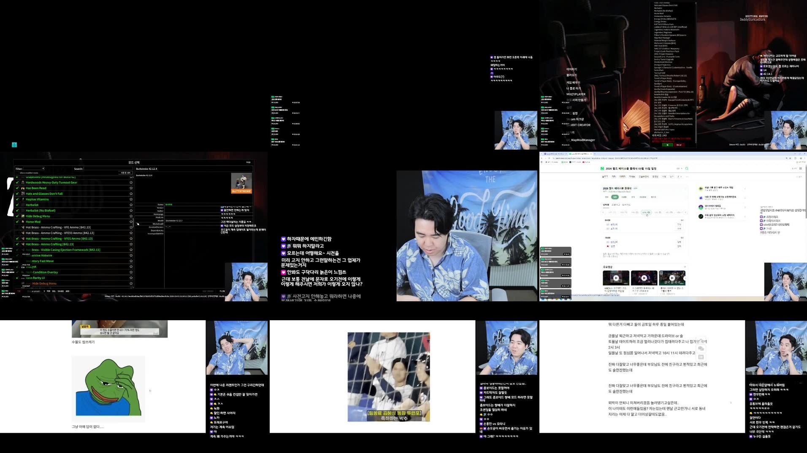Screen dimensions: 807x453
Task: Open the grid apps icon at top right of Naver page
Action: click(801, 169)
